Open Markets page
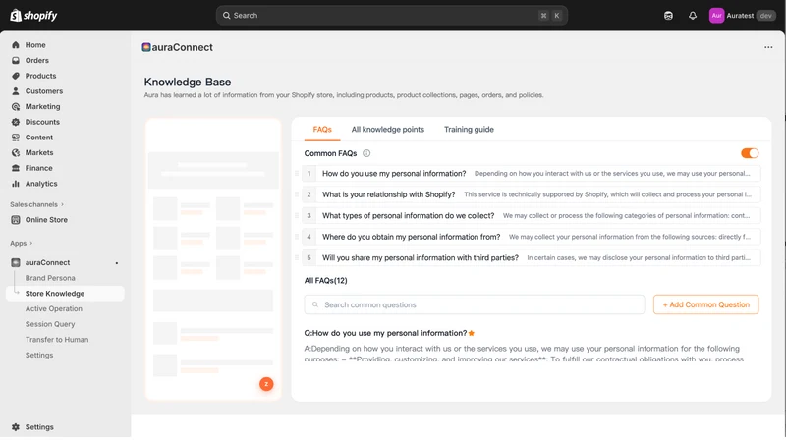The image size is (786, 442). click(x=39, y=152)
